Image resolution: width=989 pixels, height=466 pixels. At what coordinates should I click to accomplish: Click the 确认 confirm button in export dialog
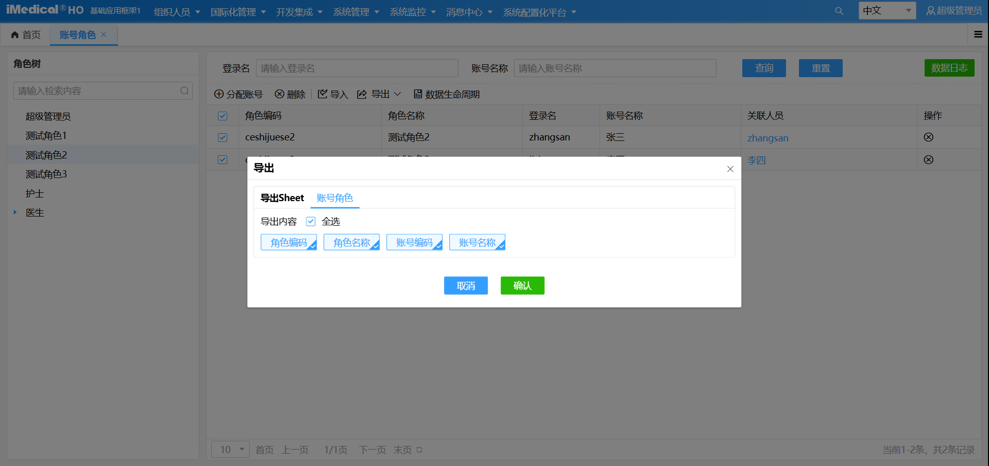[522, 285]
